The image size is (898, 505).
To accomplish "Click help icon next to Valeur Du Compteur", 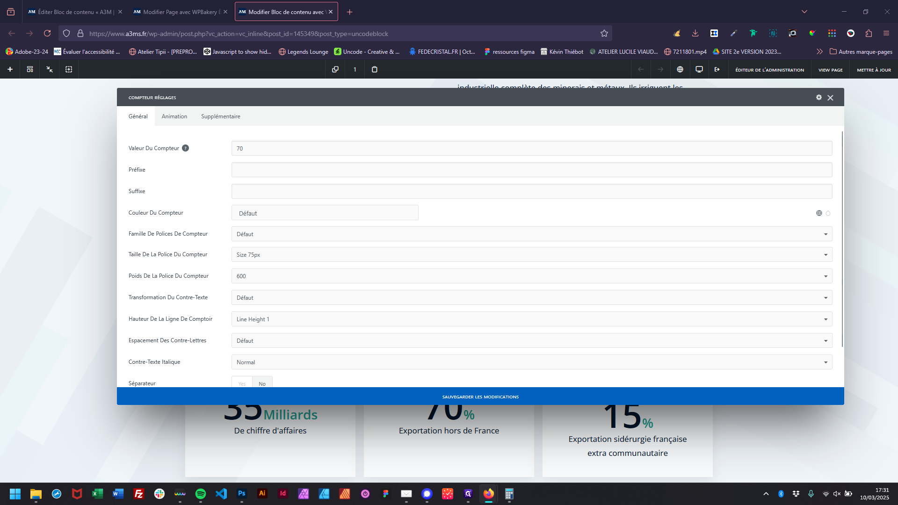I will click(185, 148).
